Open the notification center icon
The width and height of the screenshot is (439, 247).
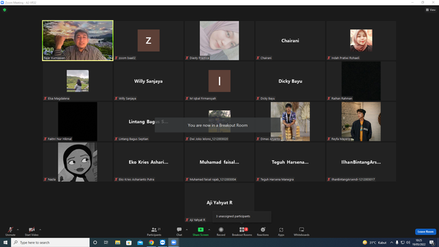(431, 242)
